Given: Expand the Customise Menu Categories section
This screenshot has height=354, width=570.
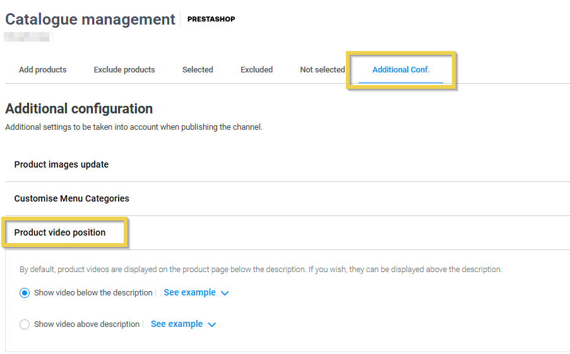Looking at the screenshot, I should pyautogui.click(x=71, y=198).
